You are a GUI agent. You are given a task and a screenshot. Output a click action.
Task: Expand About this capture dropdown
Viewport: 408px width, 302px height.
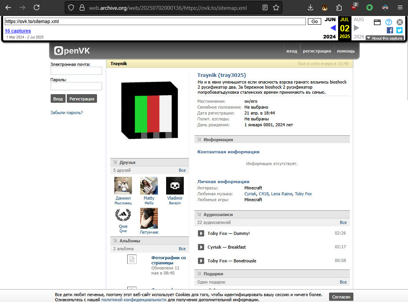(385, 38)
